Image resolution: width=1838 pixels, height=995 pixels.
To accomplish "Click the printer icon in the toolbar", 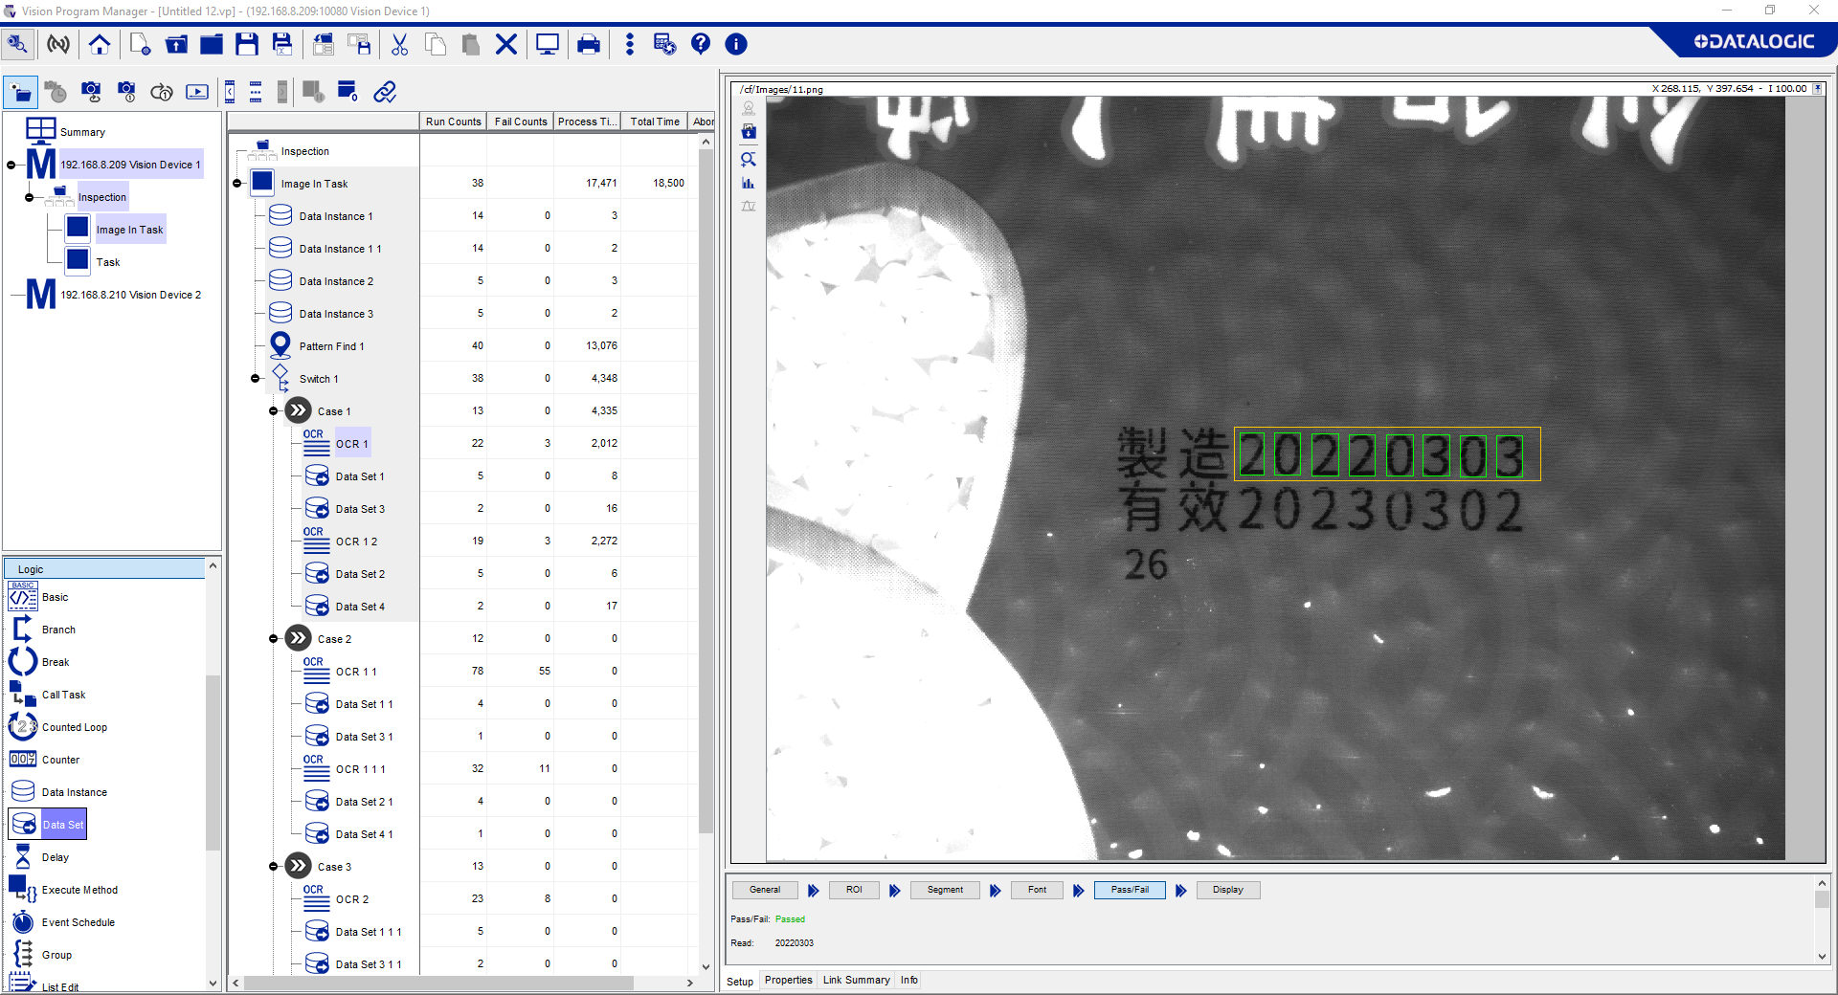I will pyautogui.click(x=589, y=44).
